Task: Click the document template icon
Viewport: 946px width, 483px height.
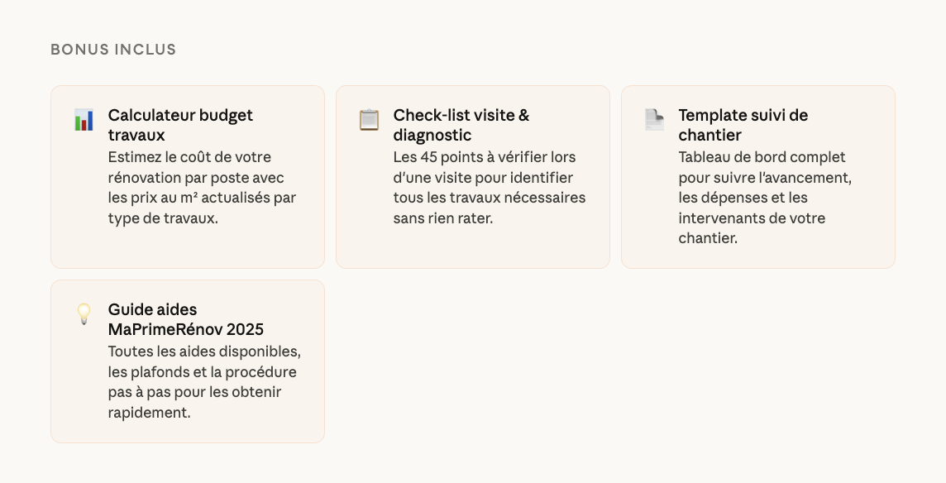Action: tap(654, 120)
